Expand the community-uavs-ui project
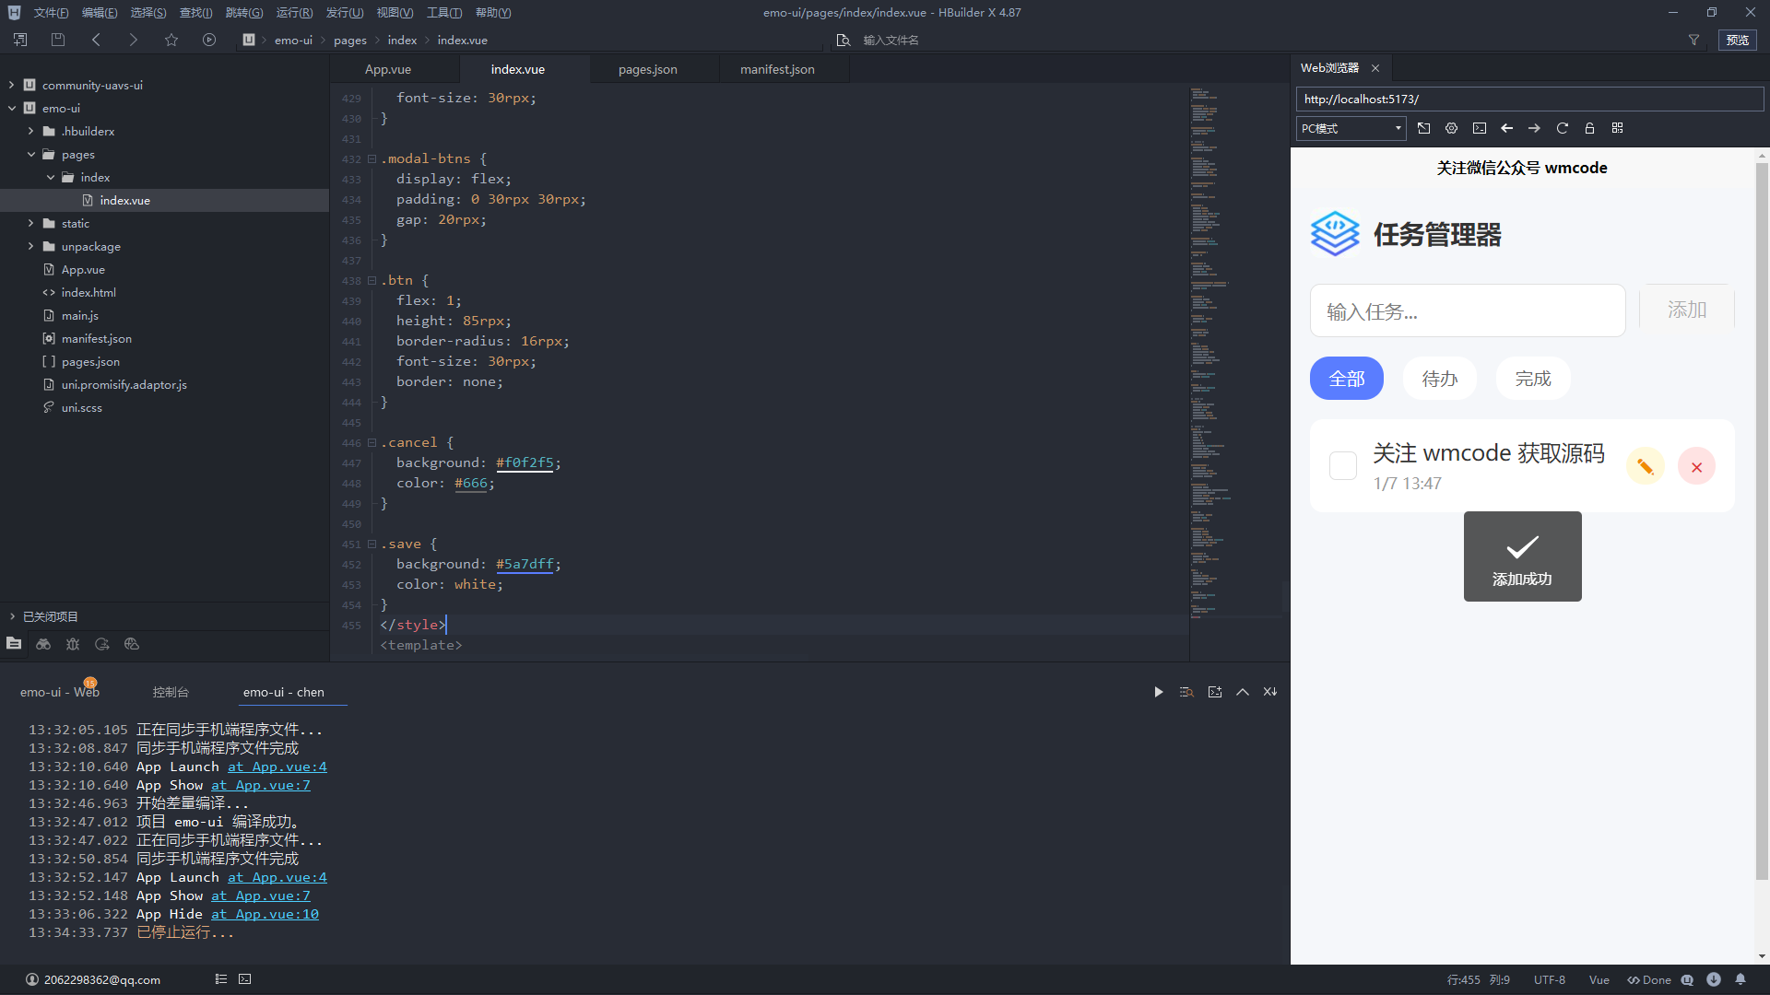 pyautogui.click(x=12, y=85)
